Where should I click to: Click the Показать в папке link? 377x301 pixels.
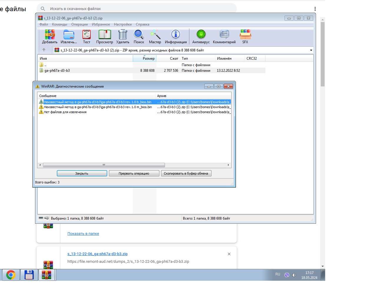[83, 234]
